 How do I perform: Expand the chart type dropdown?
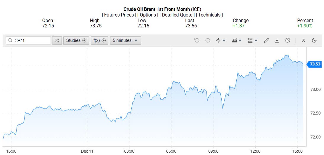(237, 40)
